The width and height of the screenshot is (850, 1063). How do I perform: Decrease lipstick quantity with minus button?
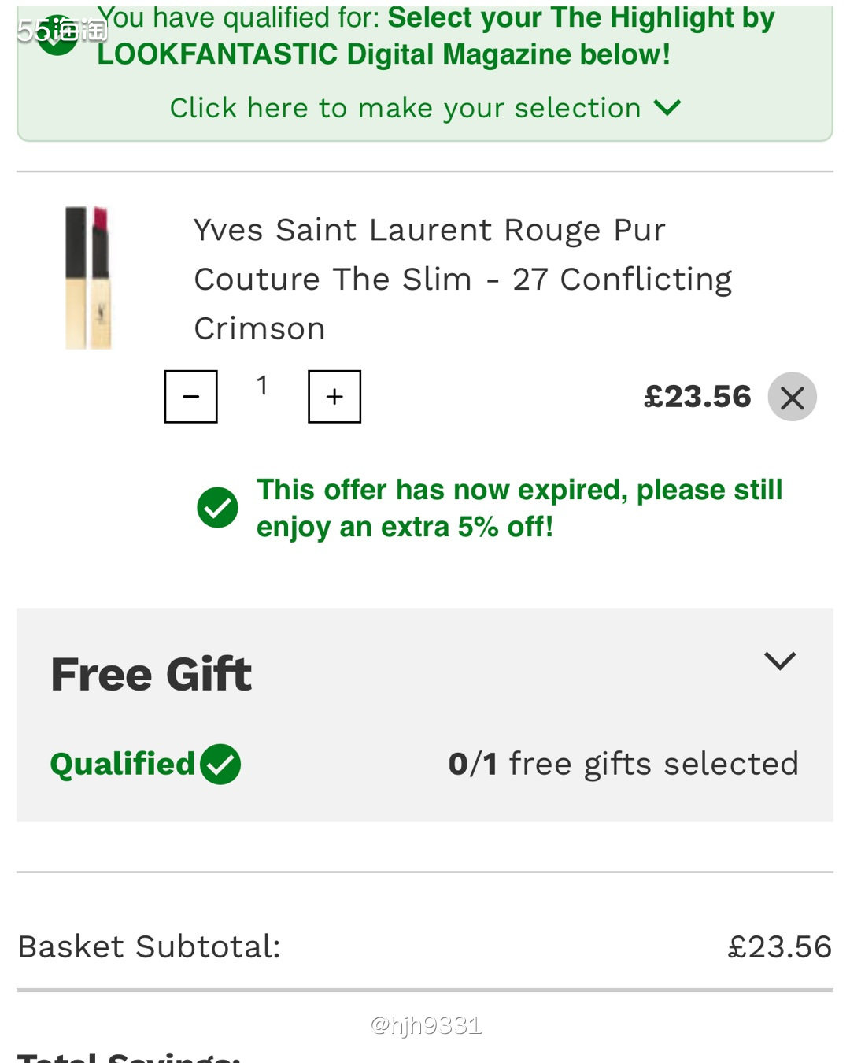(x=190, y=397)
